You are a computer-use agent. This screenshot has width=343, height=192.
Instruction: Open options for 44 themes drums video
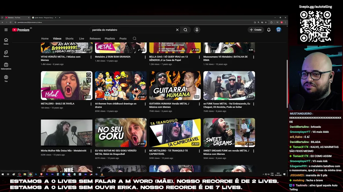[x=145, y=104]
